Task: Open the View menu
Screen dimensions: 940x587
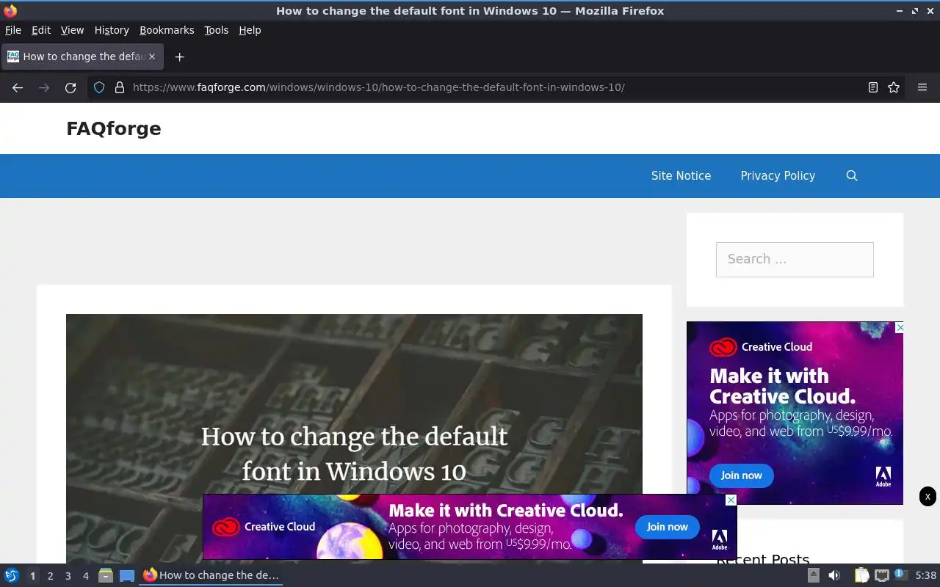Action: (72, 30)
